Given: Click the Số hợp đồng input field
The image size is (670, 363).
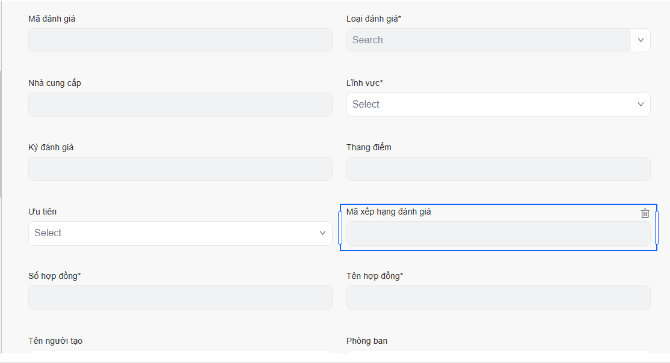Looking at the screenshot, I should (x=180, y=297).
